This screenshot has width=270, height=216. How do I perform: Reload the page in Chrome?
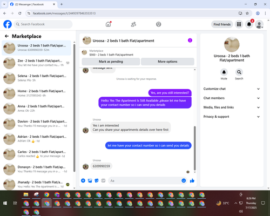[20, 13]
